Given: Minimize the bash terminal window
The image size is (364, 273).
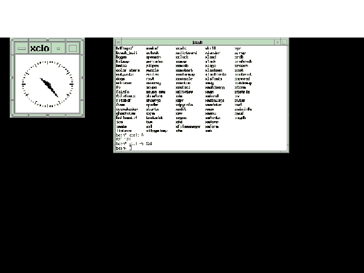Looking at the screenshot, I should pyautogui.click(x=278, y=42).
